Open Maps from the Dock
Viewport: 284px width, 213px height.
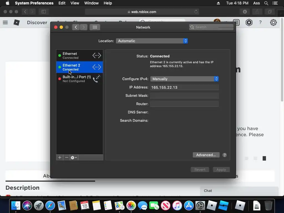click(x=119, y=206)
